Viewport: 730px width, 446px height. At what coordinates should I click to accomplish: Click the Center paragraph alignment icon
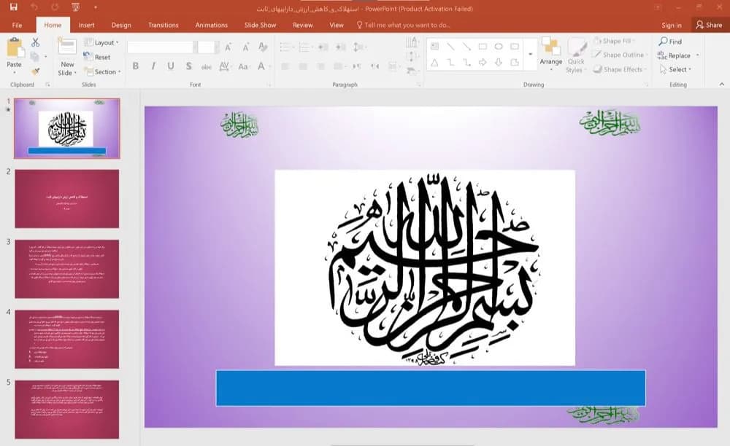pyautogui.click(x=303, y=66)
